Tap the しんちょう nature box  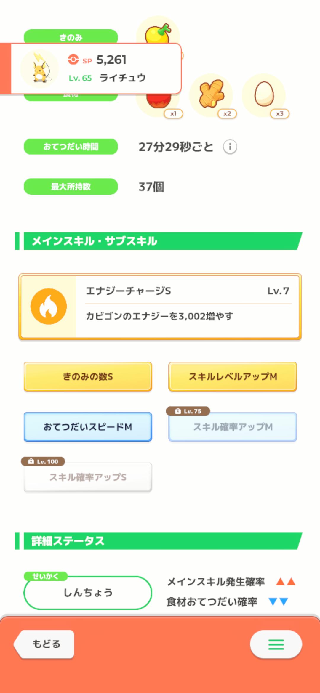pos(88,593)
